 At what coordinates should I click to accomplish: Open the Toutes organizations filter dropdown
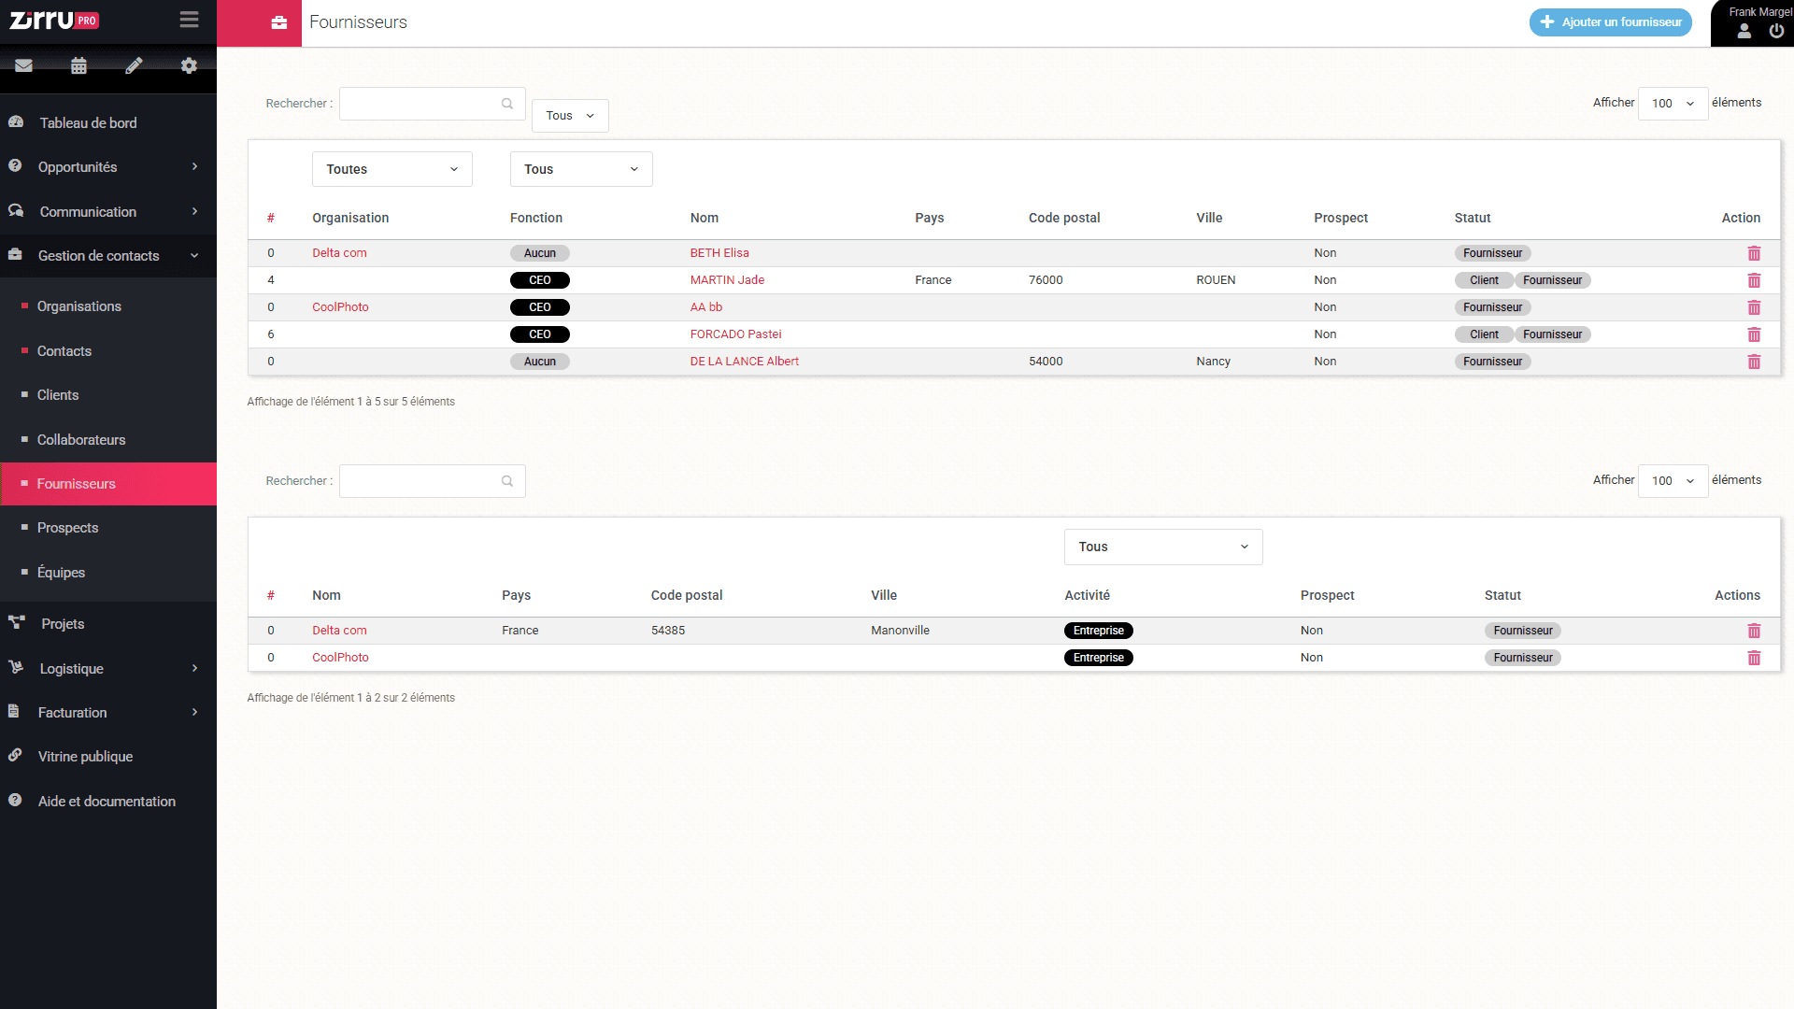pos(392,169)
